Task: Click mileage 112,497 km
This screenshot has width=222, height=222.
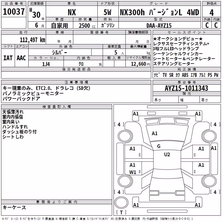Action: (32, 40)
